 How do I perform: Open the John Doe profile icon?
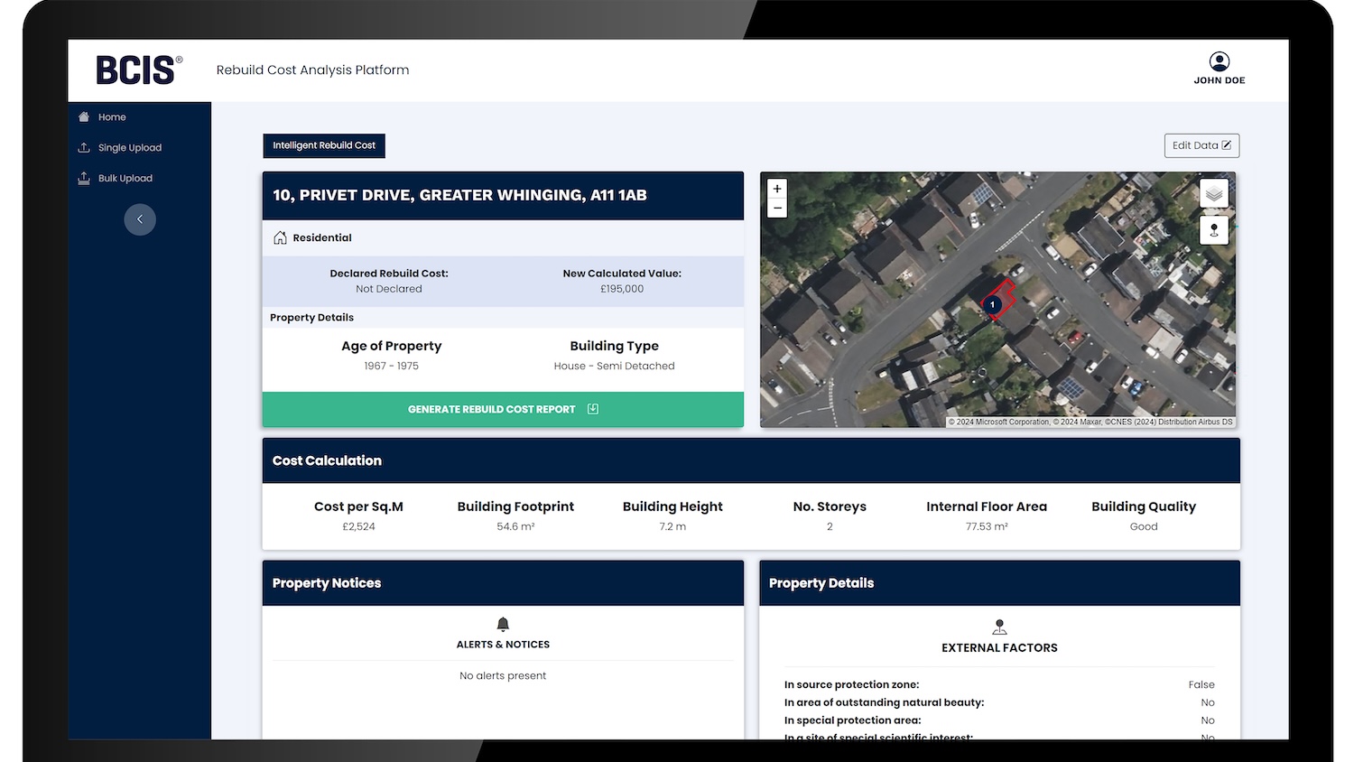(1220, 61)
